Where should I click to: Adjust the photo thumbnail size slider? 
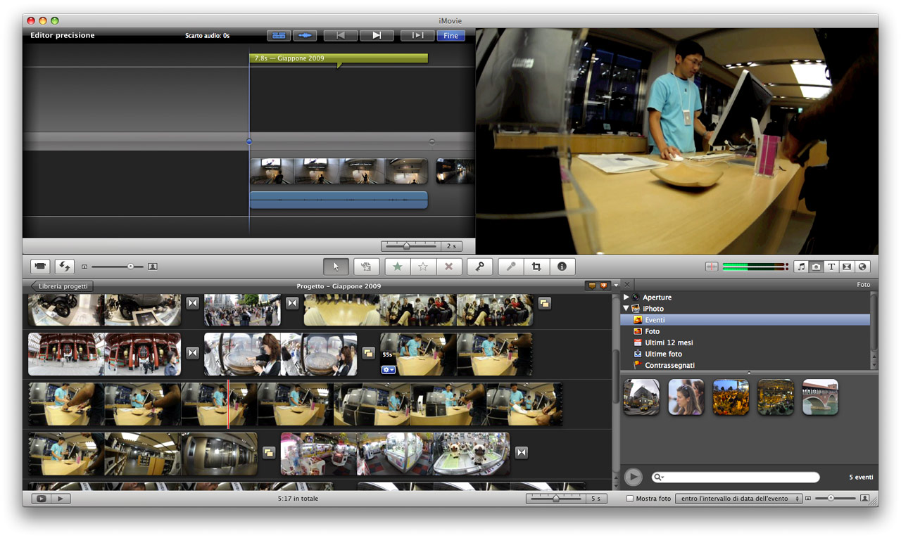click(831, 498)
